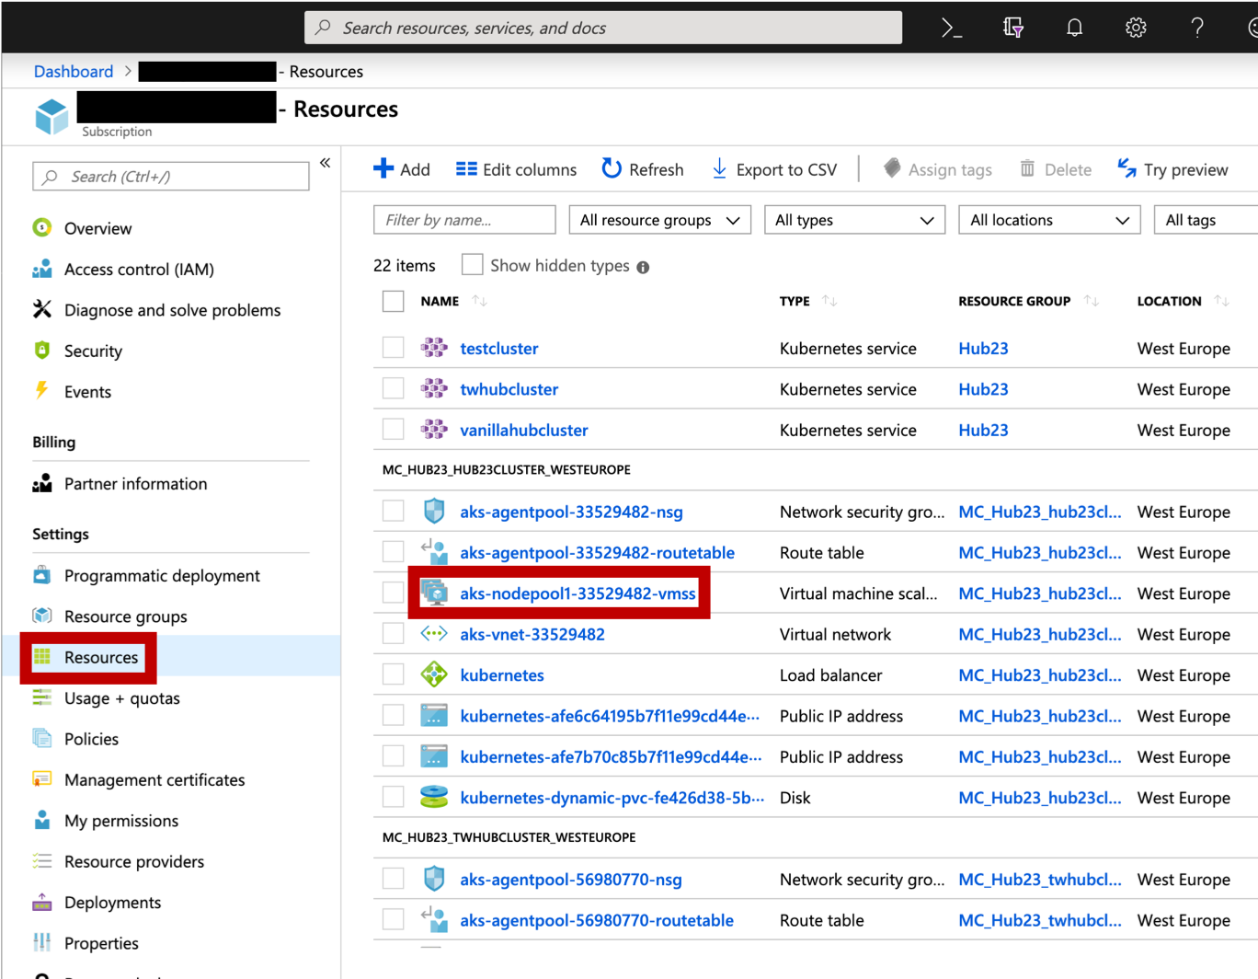This screenshot has width=1258, height=979.
Task: Open Diagnose and solve problems
Action: [171, 310]
